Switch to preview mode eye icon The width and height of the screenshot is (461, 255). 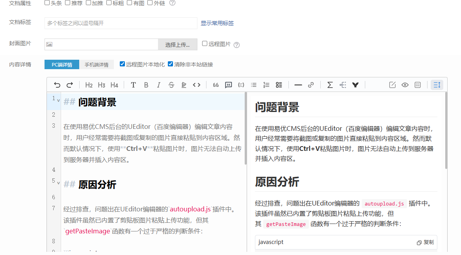(405, 85)
